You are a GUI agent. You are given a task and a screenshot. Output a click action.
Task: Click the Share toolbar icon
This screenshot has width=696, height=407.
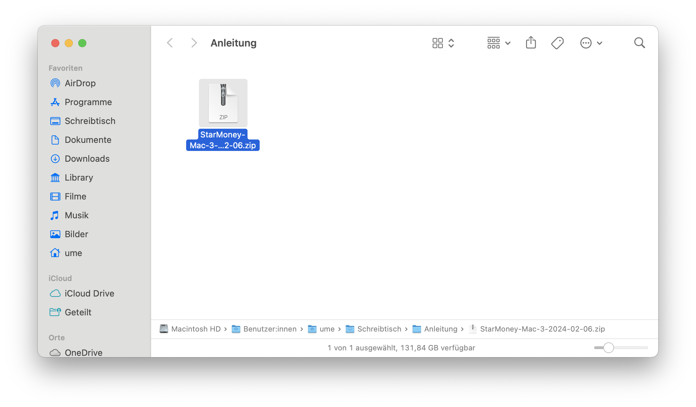click(x=531, y=43)
